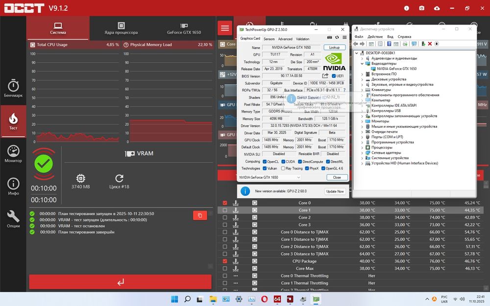Collapse the Видеоадаптеры node
This screenshot has height=306, width=490.
[362, 63]
